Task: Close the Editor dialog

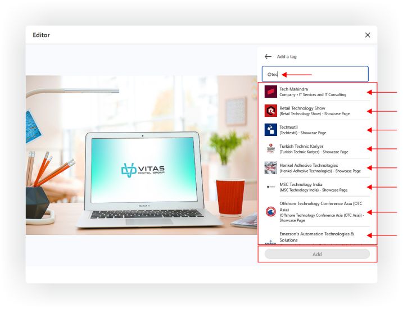Action: [368, 35]
